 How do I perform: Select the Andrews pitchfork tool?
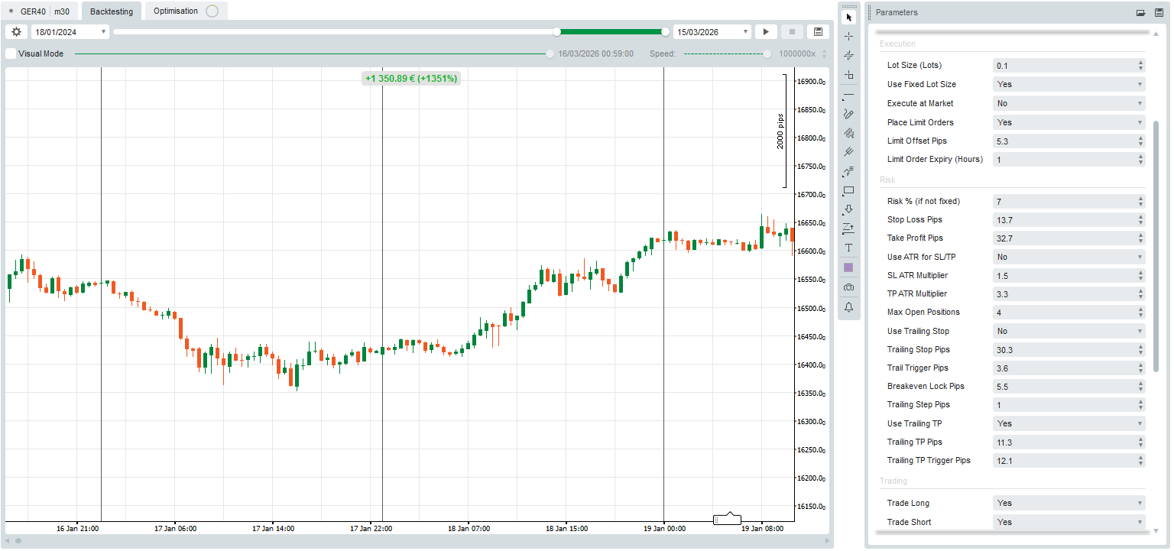(848, 152)
